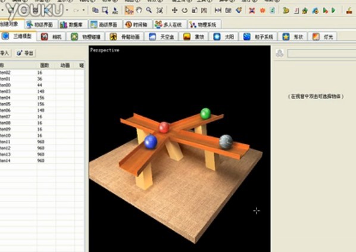Activate the hand pan tool
This screenshot has height=252, width=356.
[139, 10]
